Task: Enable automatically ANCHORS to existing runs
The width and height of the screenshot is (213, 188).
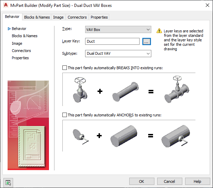Action: (x=64, y=115)
